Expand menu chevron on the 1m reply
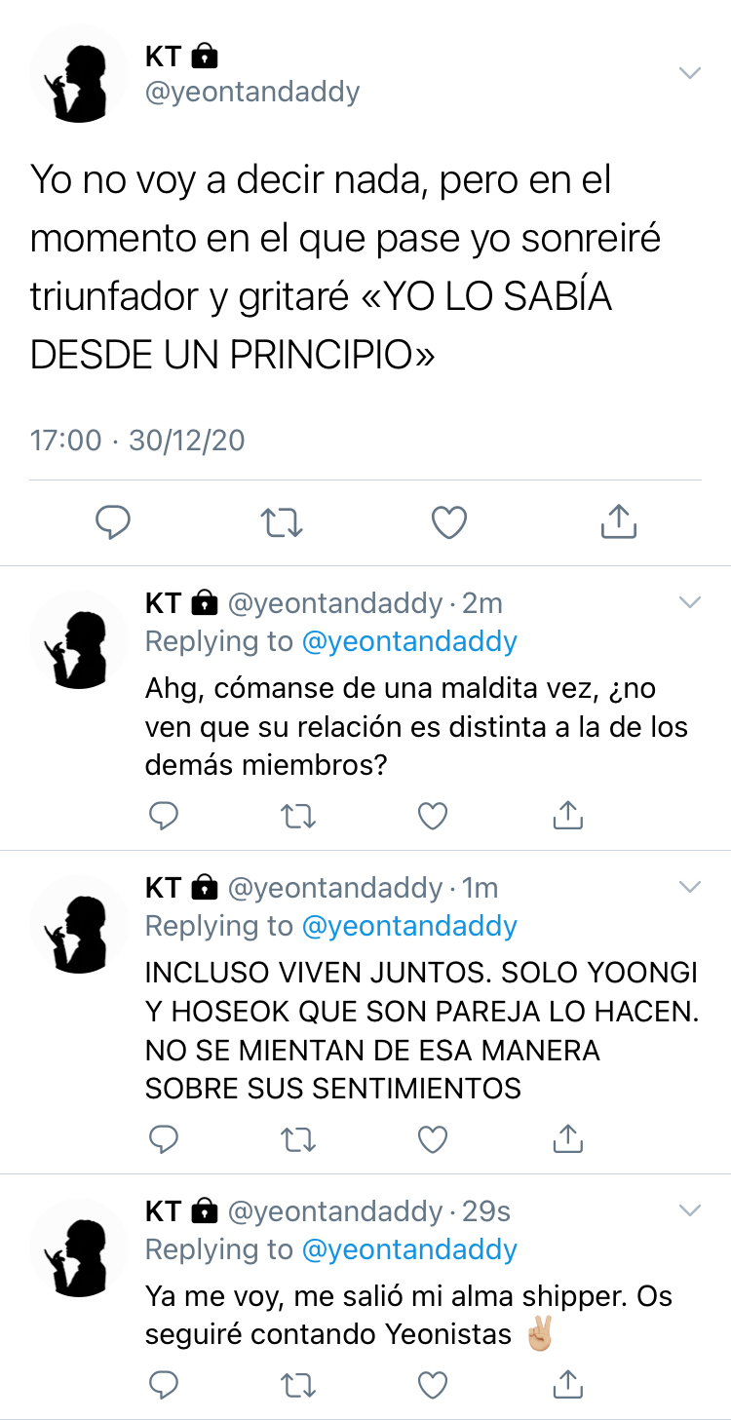The image size is (731, 1420). 690,887
